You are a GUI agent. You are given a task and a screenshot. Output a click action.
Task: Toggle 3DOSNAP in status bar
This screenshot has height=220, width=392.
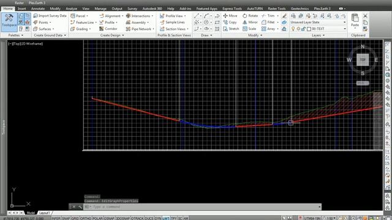coord(123,218)
